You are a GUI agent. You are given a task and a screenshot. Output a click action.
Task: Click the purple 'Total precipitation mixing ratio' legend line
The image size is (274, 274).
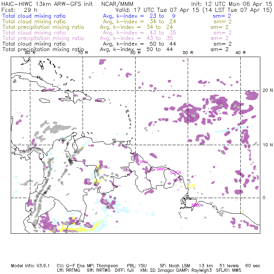43,38
